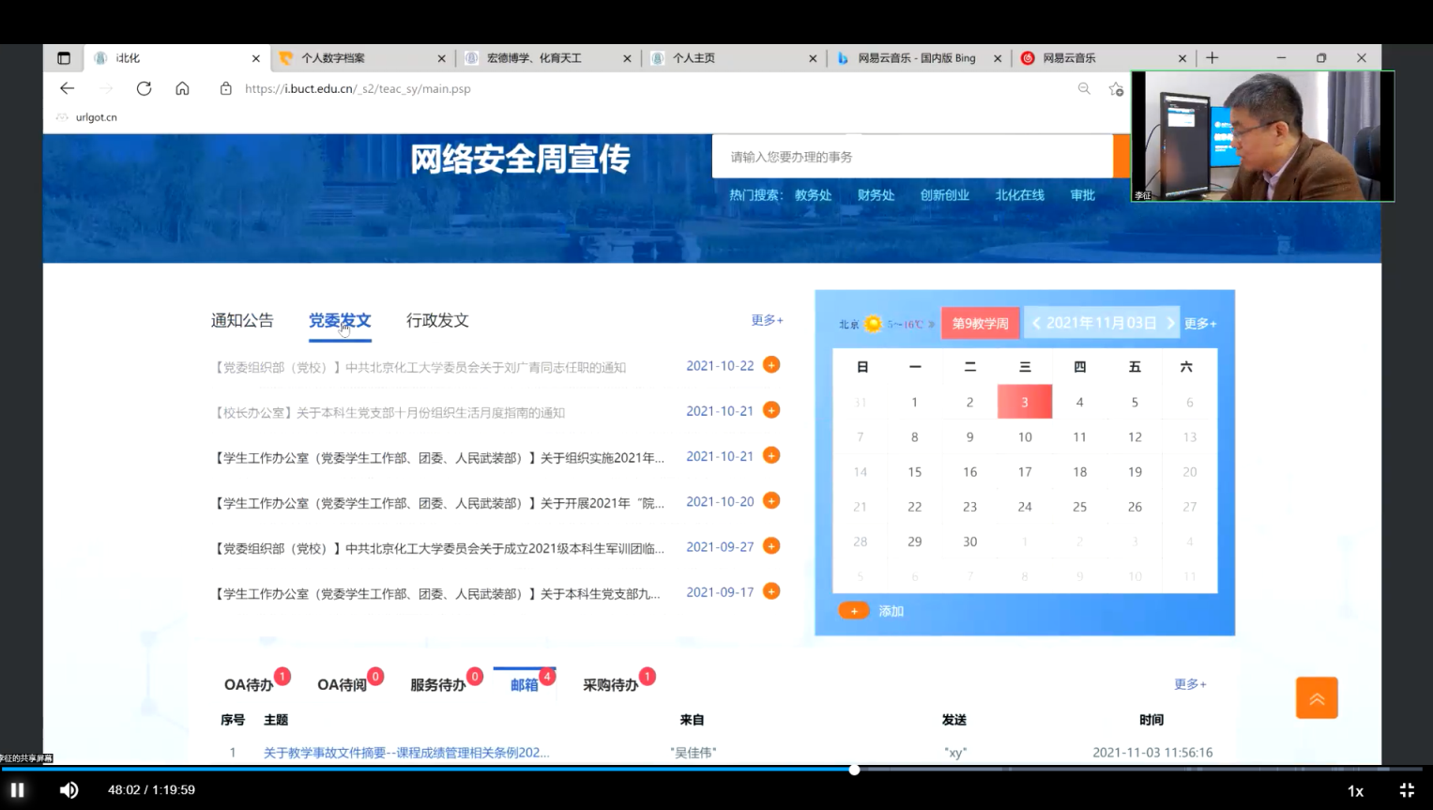This screenshot has height=810, width=1433.
Task: Go to next day in calendar header
Action: click(x=1170, y=323)
